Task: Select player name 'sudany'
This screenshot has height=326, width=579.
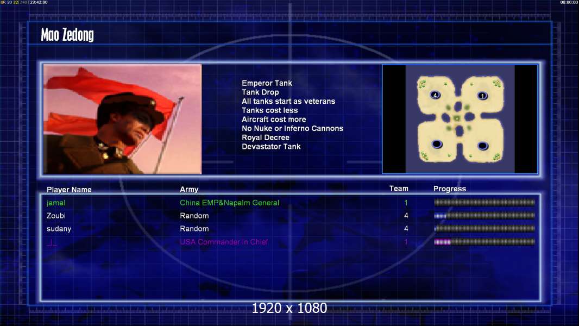Action: pos(59,229)
